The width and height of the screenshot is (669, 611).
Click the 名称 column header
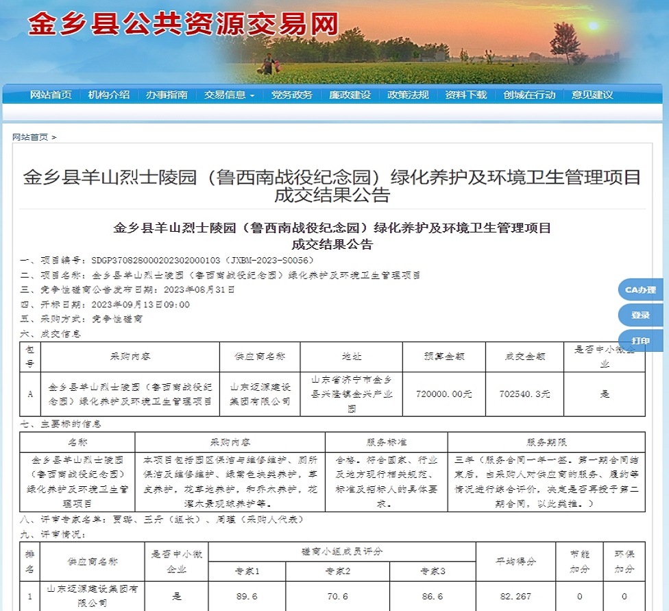point(77,442)
